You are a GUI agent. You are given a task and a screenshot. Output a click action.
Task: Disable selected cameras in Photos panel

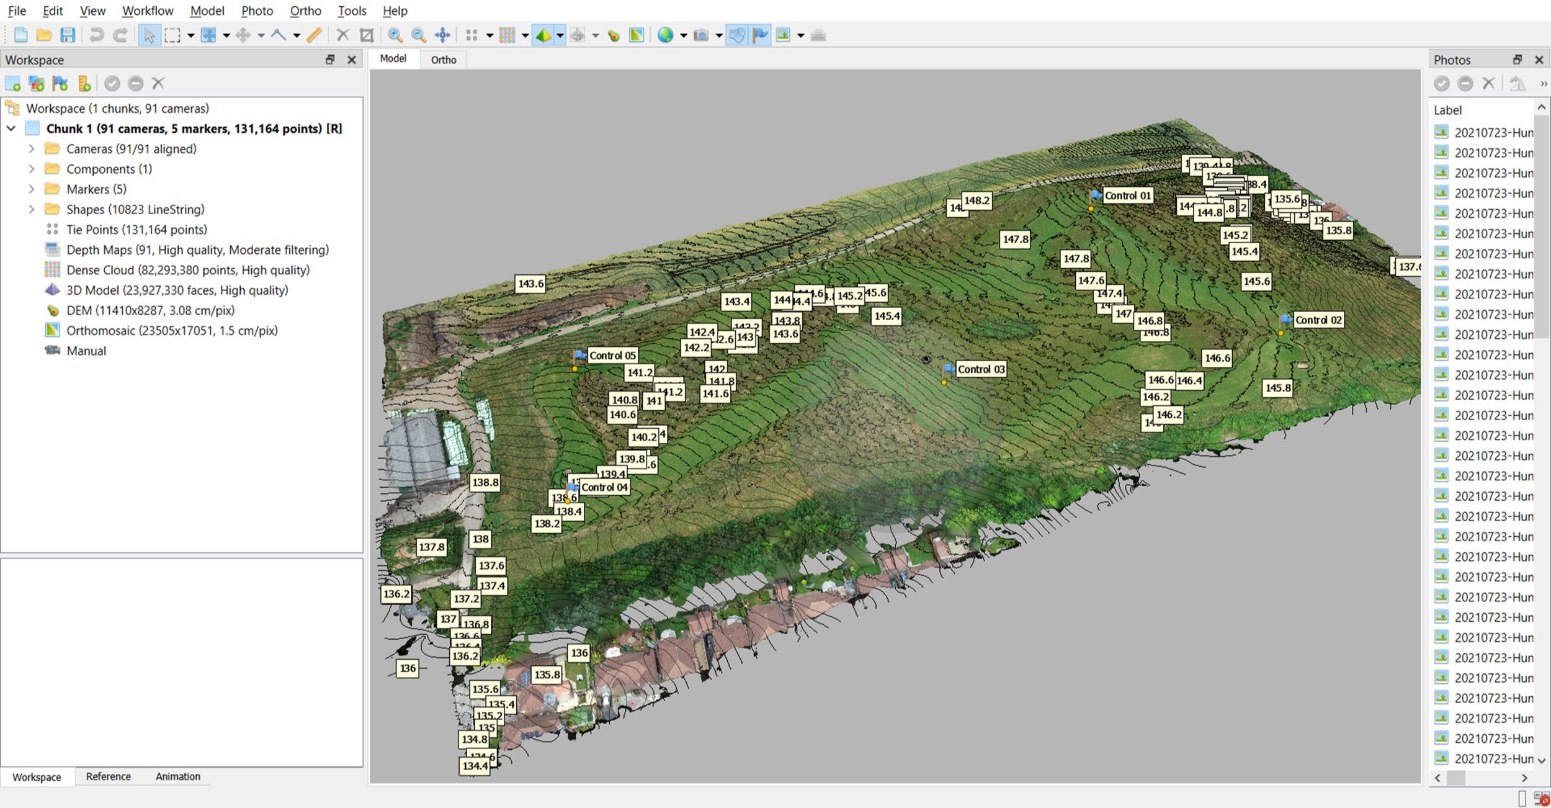pyautogui.click(x=1465, y=83)
